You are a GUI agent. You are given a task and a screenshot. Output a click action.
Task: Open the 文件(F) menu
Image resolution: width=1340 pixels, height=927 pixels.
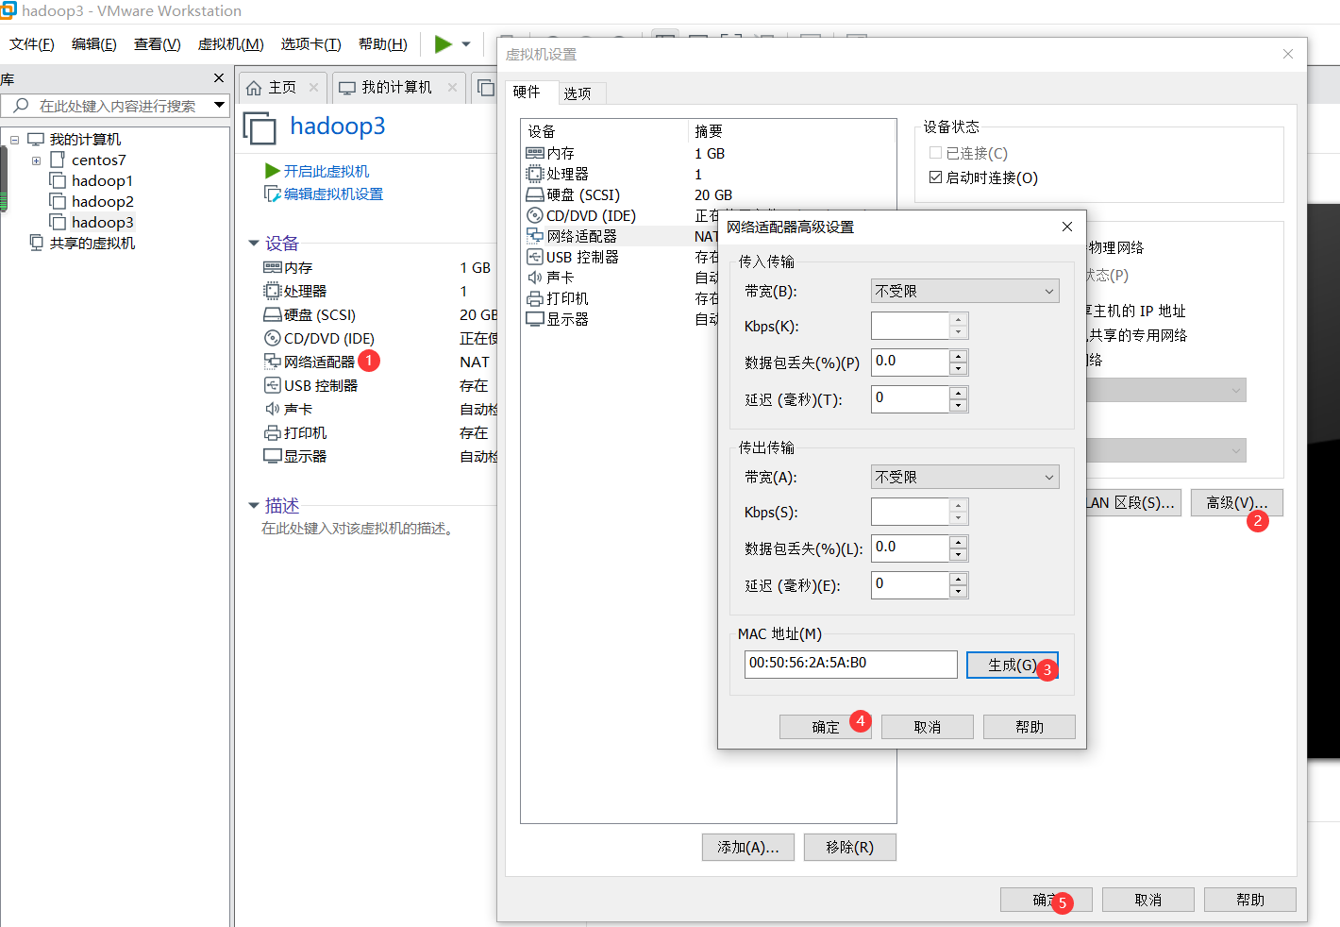pos(32,44)
